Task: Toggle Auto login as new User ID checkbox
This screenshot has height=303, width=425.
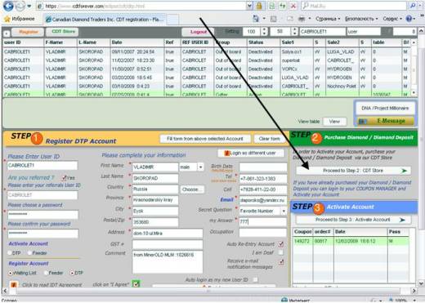Action: coord(255,279)
